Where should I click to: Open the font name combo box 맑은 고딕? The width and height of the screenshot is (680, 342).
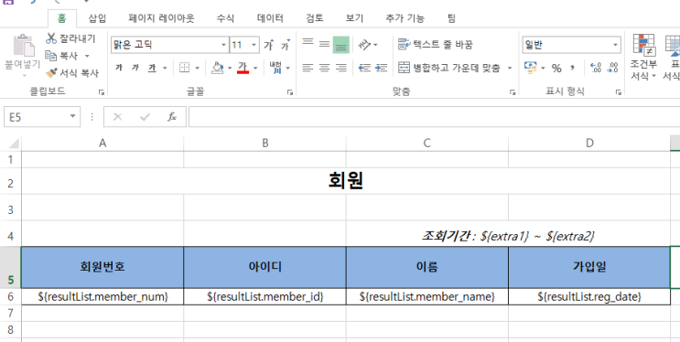click(169, 45)
